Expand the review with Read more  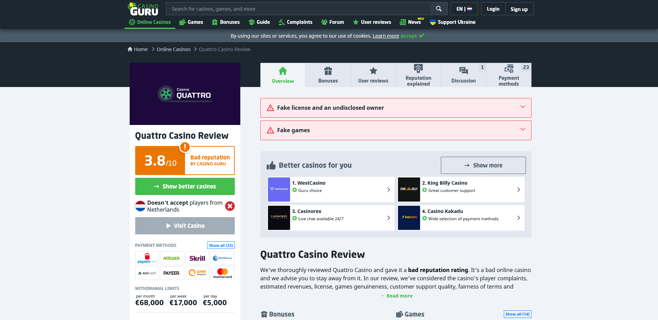pos(397,296)
